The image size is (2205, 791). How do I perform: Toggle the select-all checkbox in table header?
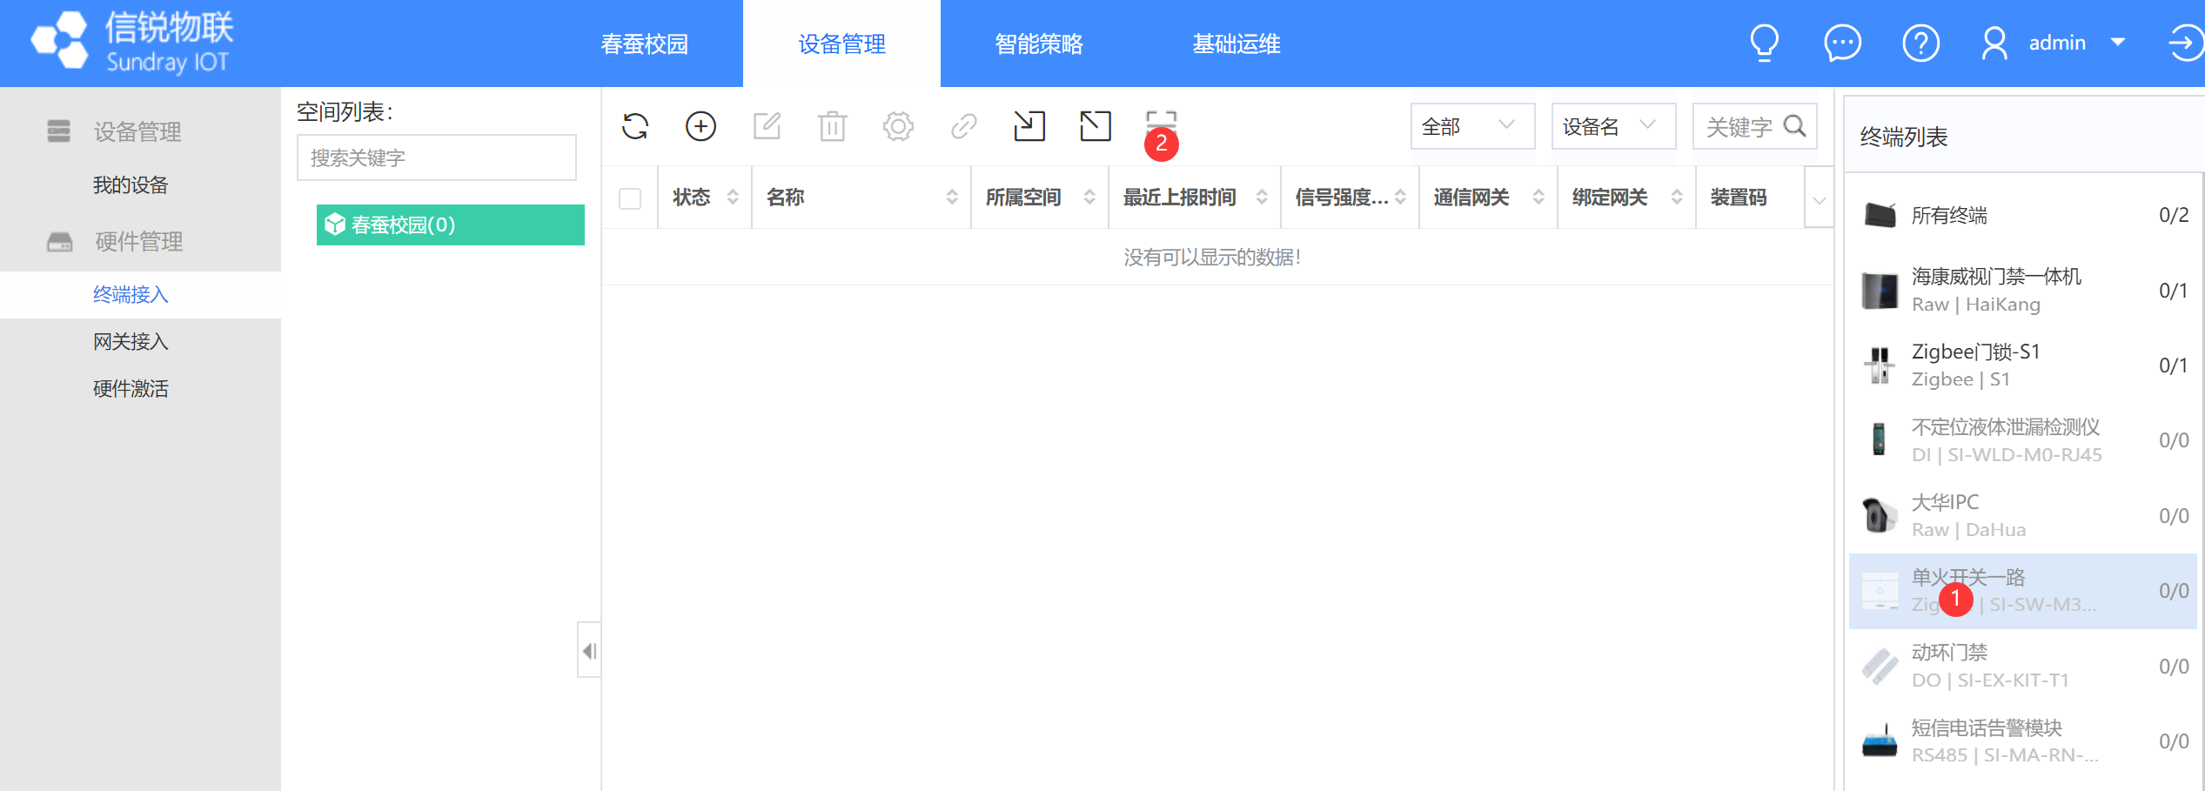click(x=630, y=198)
